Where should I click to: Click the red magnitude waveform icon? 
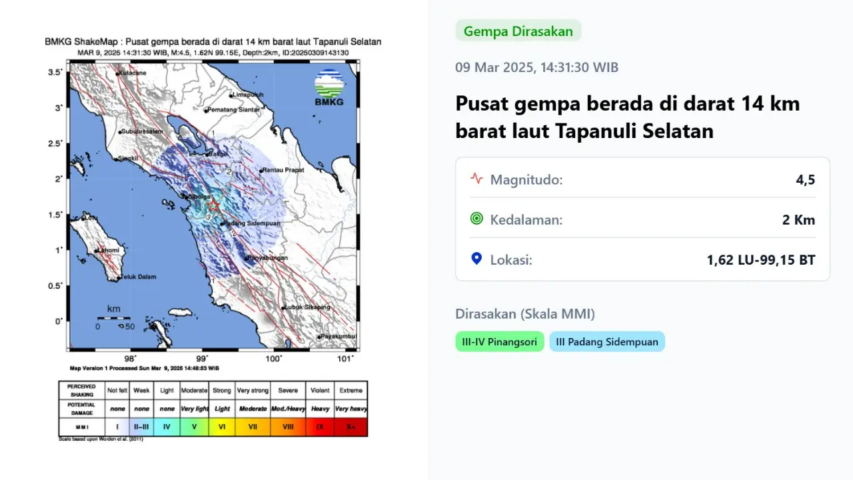coord(476,179)
